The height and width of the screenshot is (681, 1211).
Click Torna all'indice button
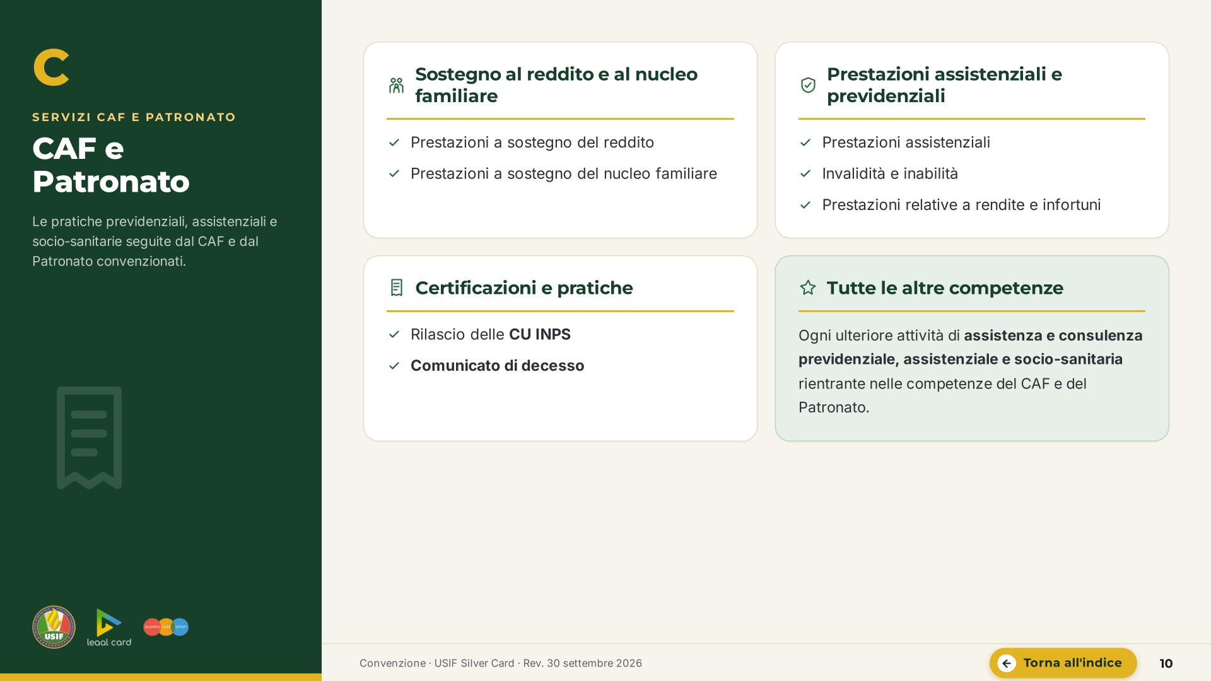click(1063, 663)
